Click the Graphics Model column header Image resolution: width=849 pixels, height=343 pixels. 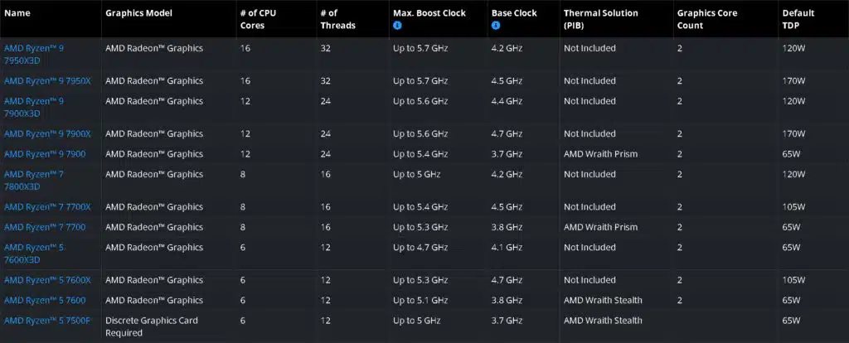click(138, 13)
